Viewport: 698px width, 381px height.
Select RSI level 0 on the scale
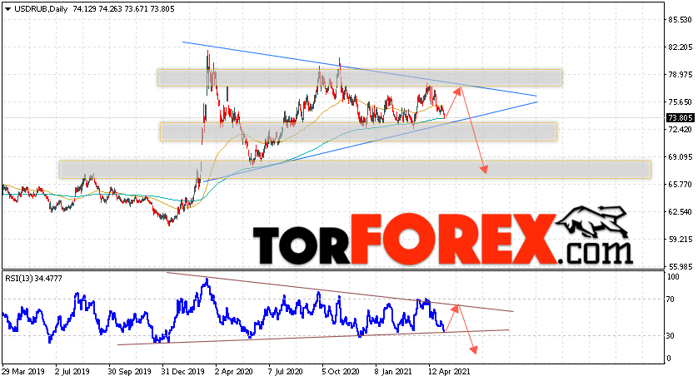point(670,359)
